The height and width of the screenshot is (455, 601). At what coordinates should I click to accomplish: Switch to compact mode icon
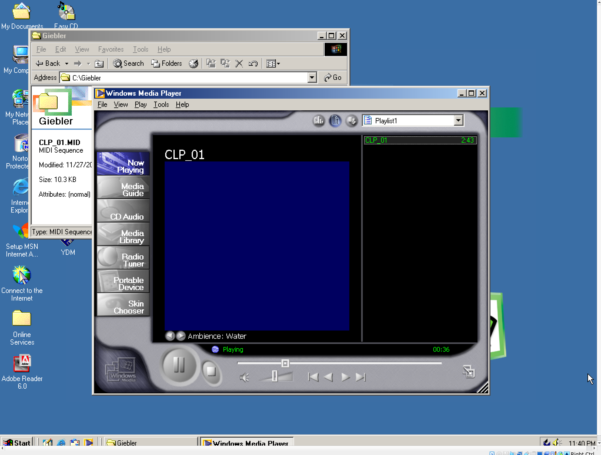point(468,371)
